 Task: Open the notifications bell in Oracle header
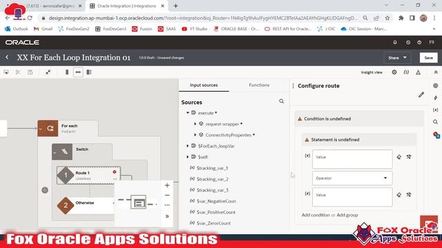click(395, 42)
